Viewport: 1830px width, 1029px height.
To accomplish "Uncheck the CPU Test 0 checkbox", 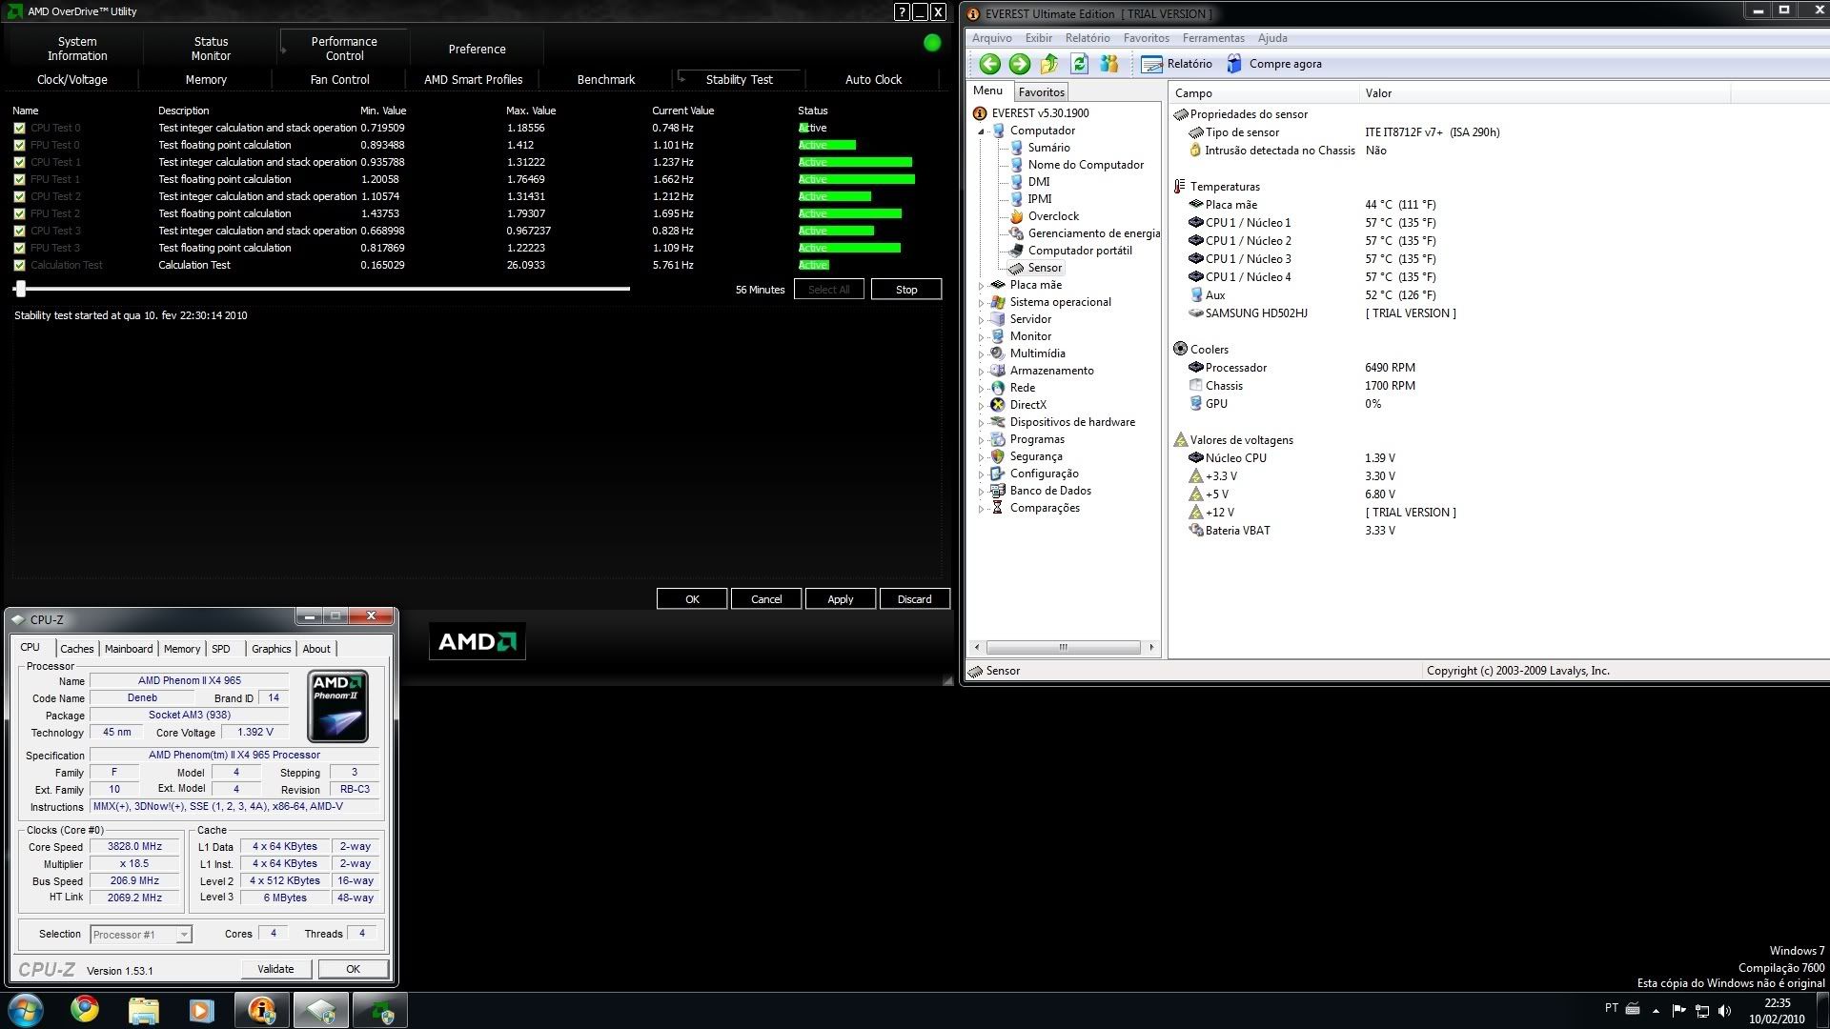I will (18, 128).
